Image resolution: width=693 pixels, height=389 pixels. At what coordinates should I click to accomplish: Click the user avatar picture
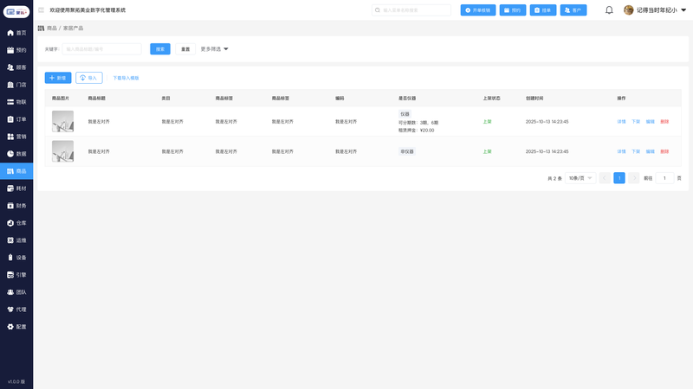[x=629, y=10]
